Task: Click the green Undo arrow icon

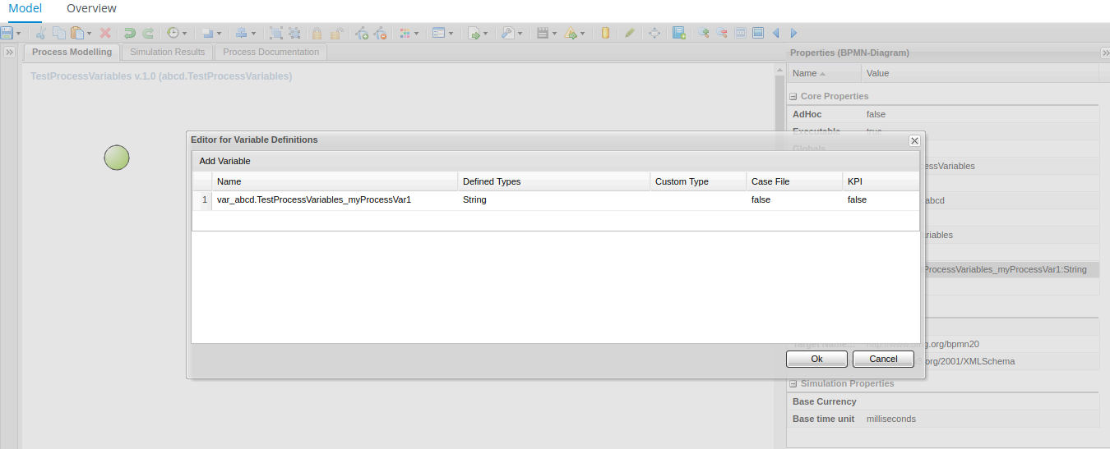Action: click(x=130, y=33)
